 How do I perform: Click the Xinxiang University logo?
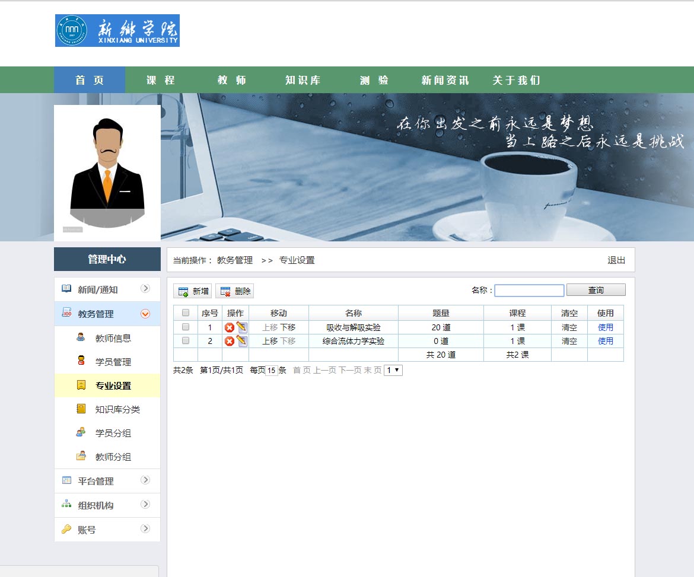117,31
